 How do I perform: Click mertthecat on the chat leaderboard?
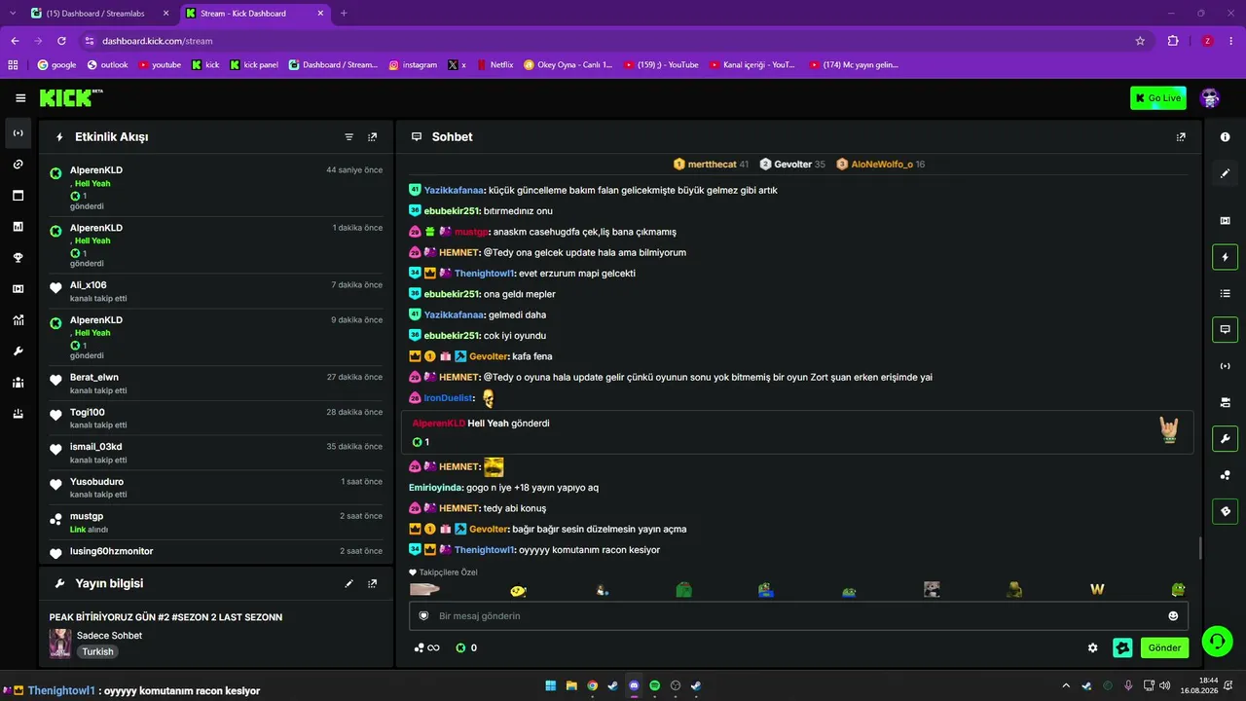coord(713,165)
